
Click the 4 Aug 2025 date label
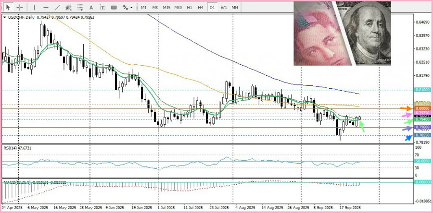click(x=245, y=207)
